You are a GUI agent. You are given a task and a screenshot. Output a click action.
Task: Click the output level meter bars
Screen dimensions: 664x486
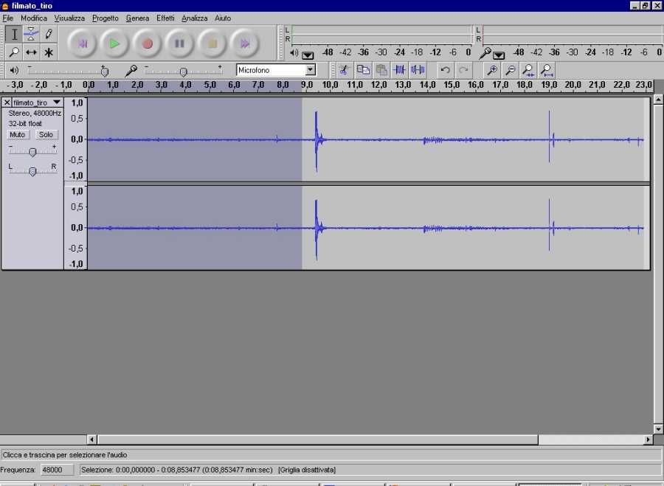pyautogui.click(x=381, y=35)
